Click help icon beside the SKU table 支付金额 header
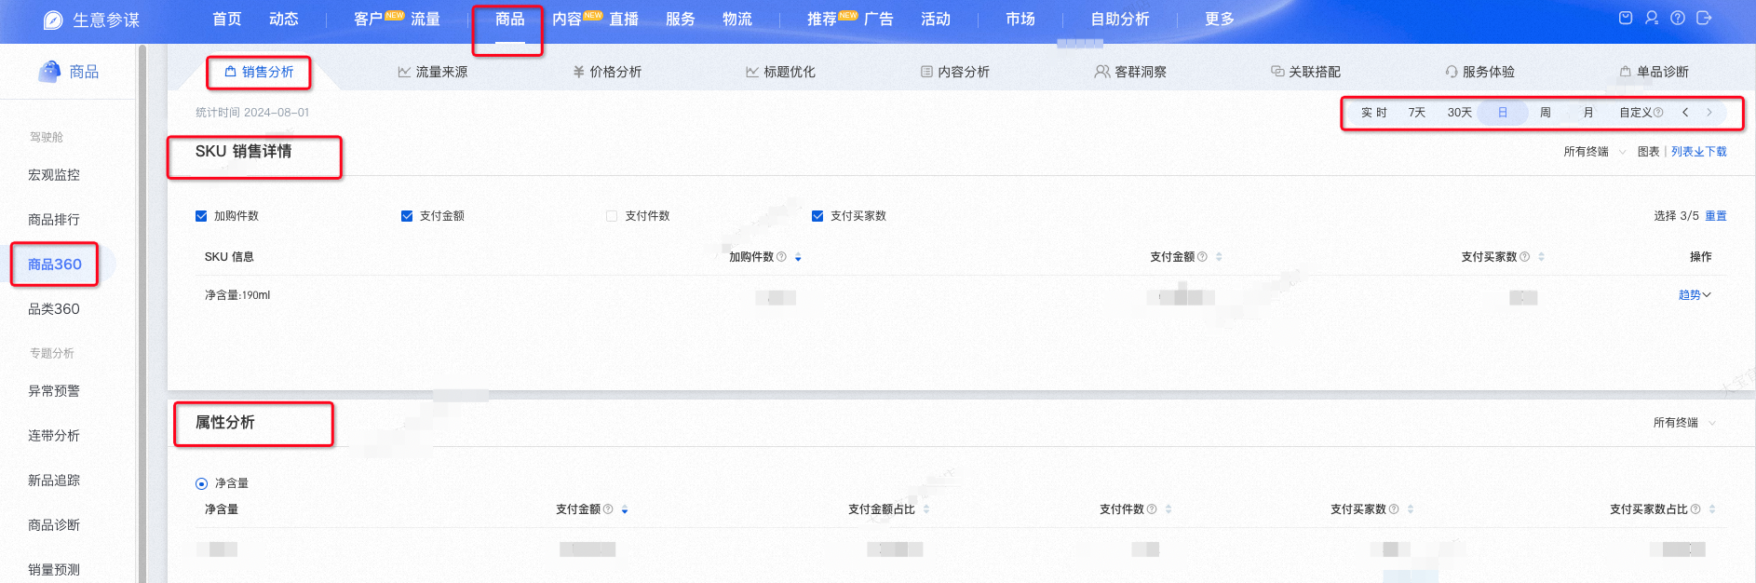This screenshot has width=1756, height=583. (x=1202, y=257)
